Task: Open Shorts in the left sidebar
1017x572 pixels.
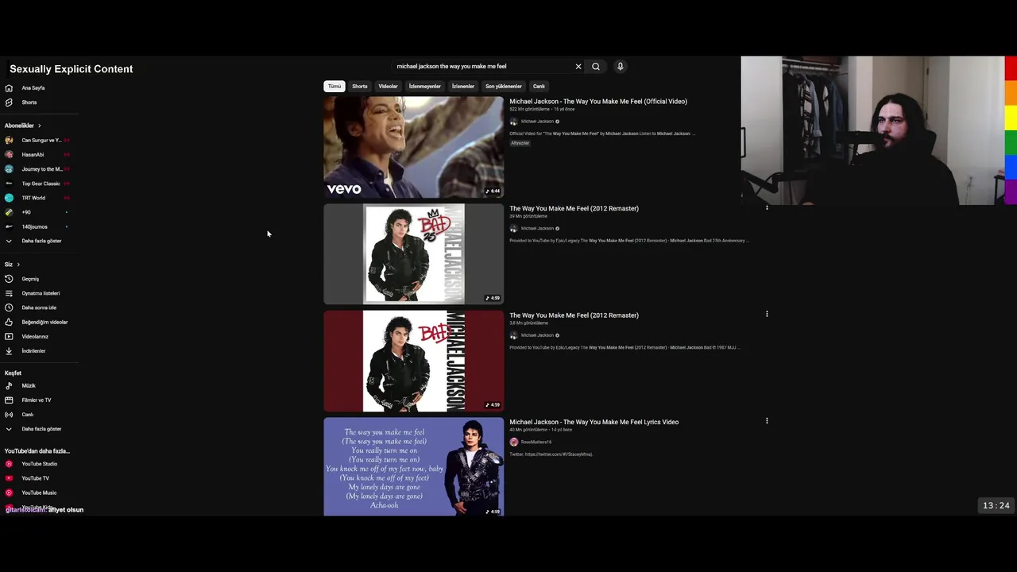Action: click(x=29, y=102)
